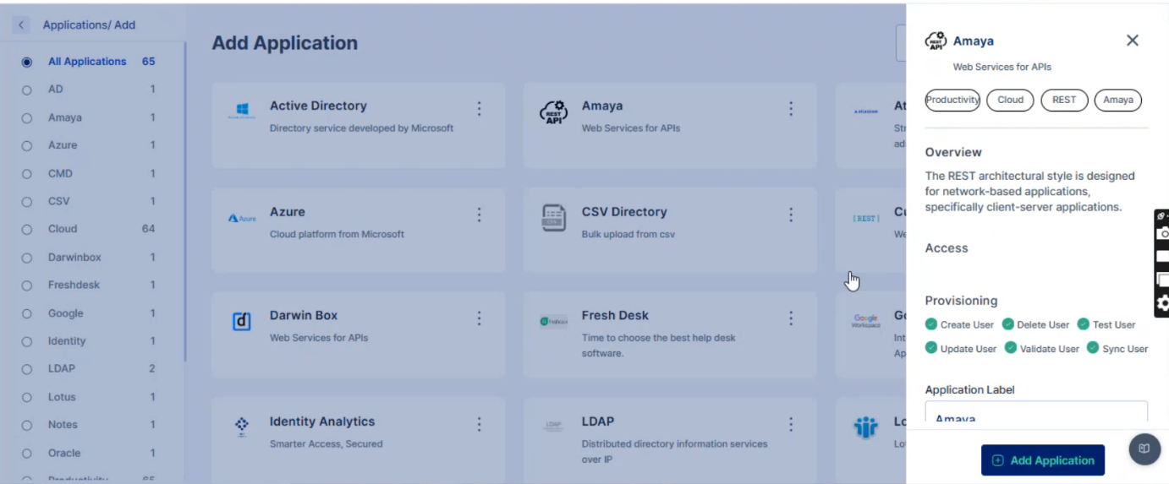Open the Active Directory three-dot menu
Viewport: 1169px width, 484px height.
pyautogui.click(x=479, y=109)
